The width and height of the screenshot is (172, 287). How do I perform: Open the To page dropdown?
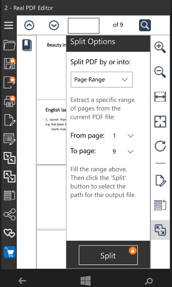coord(123,151)
